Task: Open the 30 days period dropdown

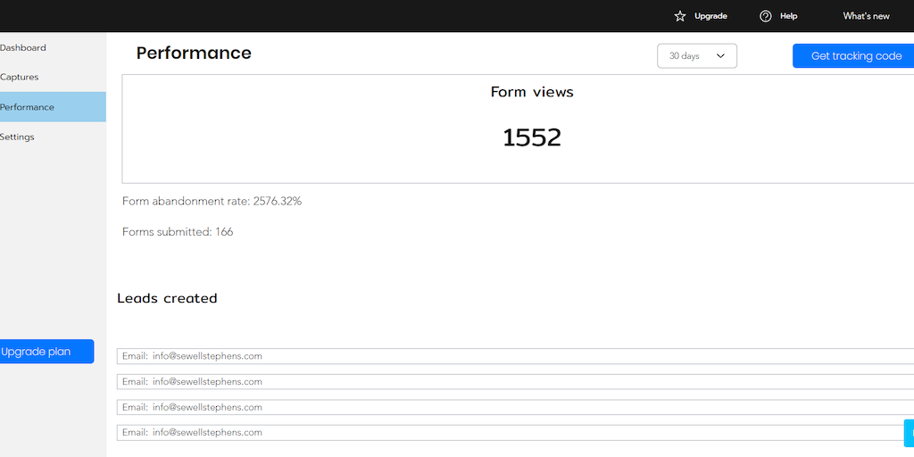Action: (x=696, y=56)
